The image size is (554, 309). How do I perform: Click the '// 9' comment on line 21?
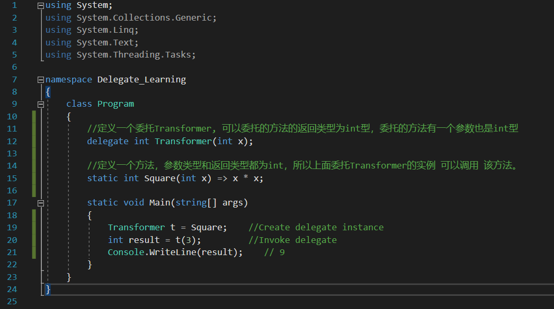(x=274, y=252)
